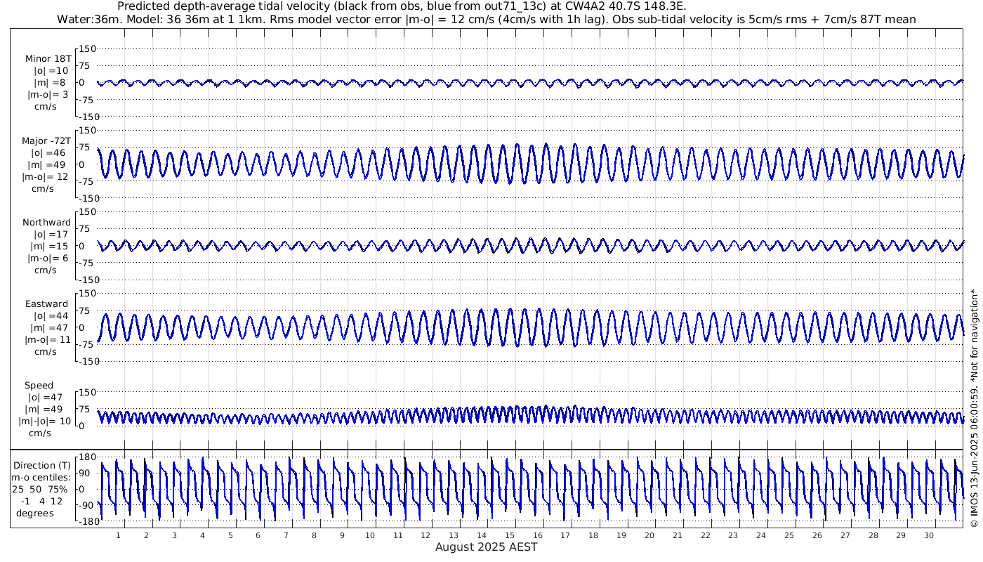The width and height of the screenshot is (983, 562).
Task: Click the "-1 4 12" centile values
Action: [44, 501]
